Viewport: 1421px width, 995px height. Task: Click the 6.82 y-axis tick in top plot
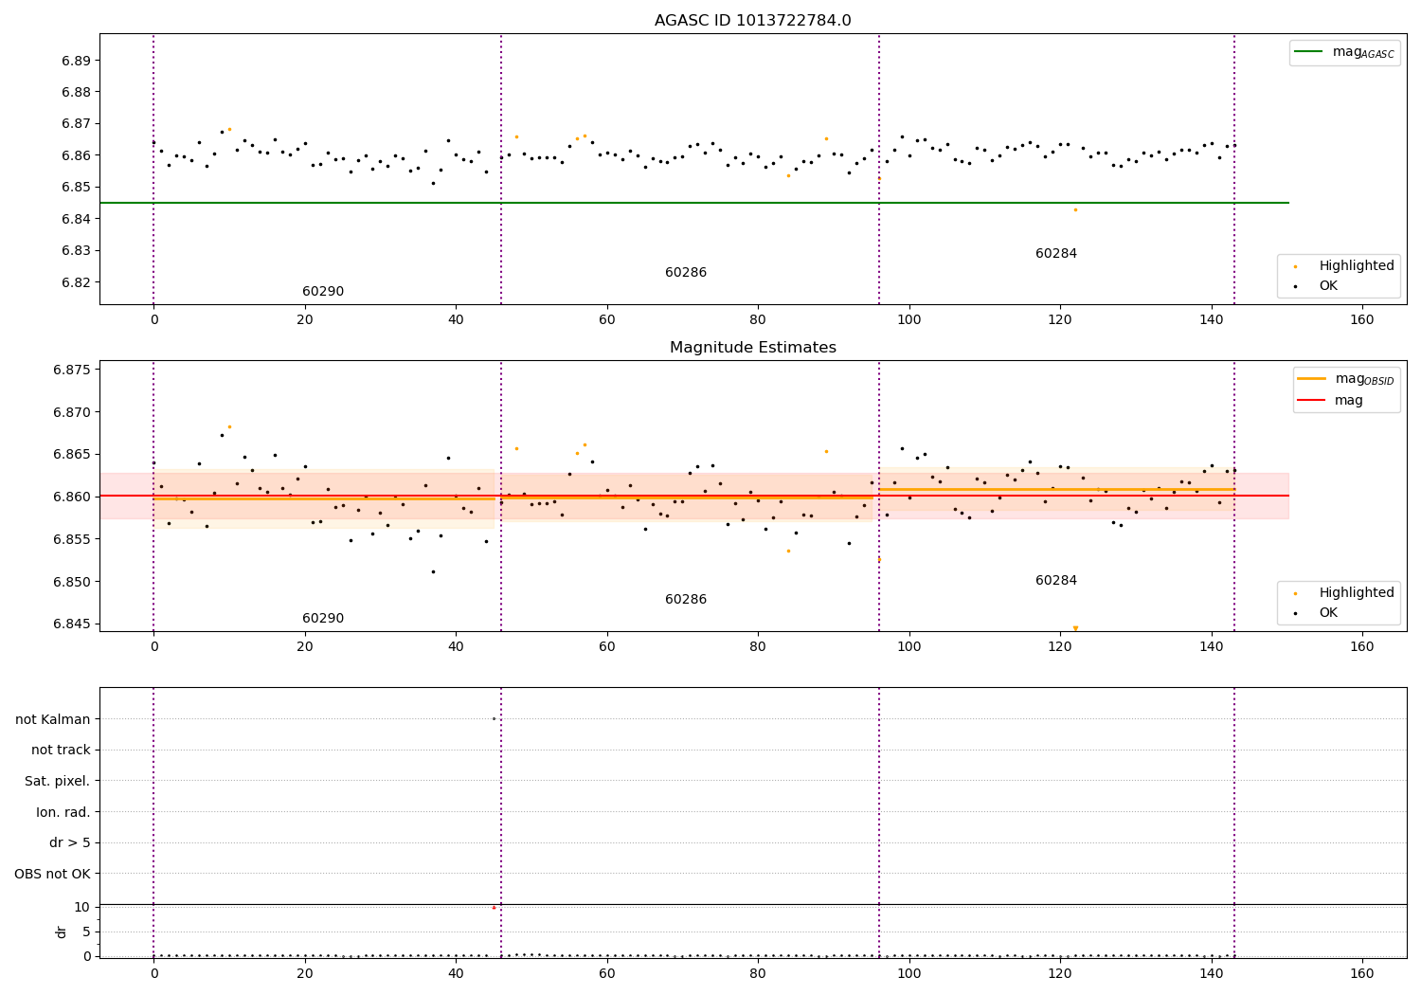point(76,282)
